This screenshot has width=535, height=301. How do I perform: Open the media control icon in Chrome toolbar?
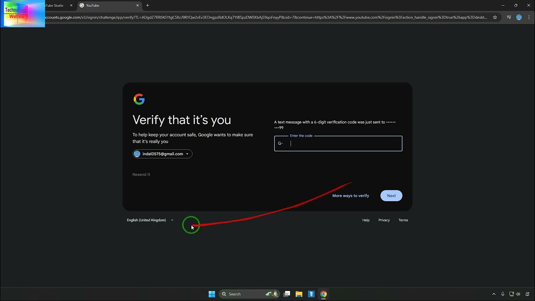click(509, 17)
